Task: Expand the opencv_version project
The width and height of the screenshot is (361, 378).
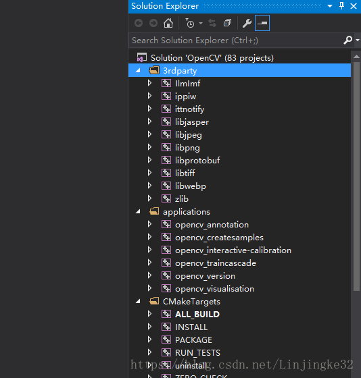Action: [x=149, y=275]
